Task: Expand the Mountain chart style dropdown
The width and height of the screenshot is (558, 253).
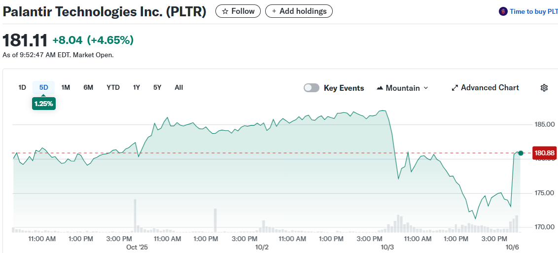Action: pos(426,88)
